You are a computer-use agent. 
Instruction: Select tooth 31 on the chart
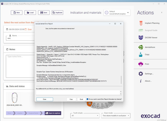102,106
